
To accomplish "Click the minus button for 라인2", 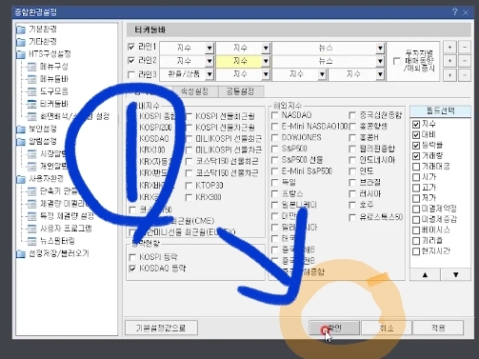I will [x=465, y=61].
